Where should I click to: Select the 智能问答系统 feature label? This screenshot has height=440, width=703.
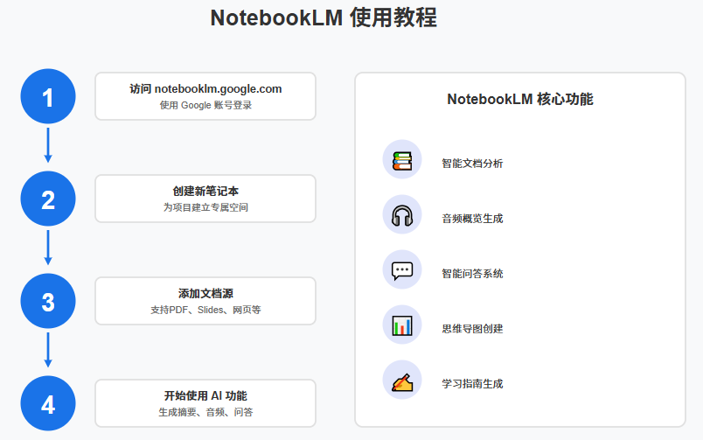(x=472, y=274)
